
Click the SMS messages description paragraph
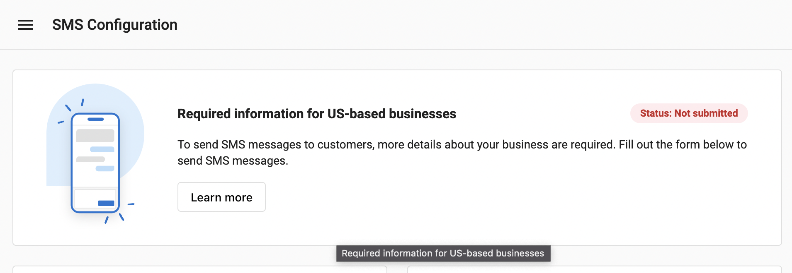point(462,152)
